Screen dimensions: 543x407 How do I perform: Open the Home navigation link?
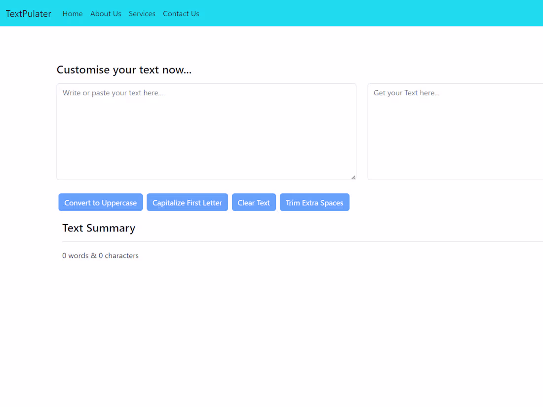pos(73,14)
